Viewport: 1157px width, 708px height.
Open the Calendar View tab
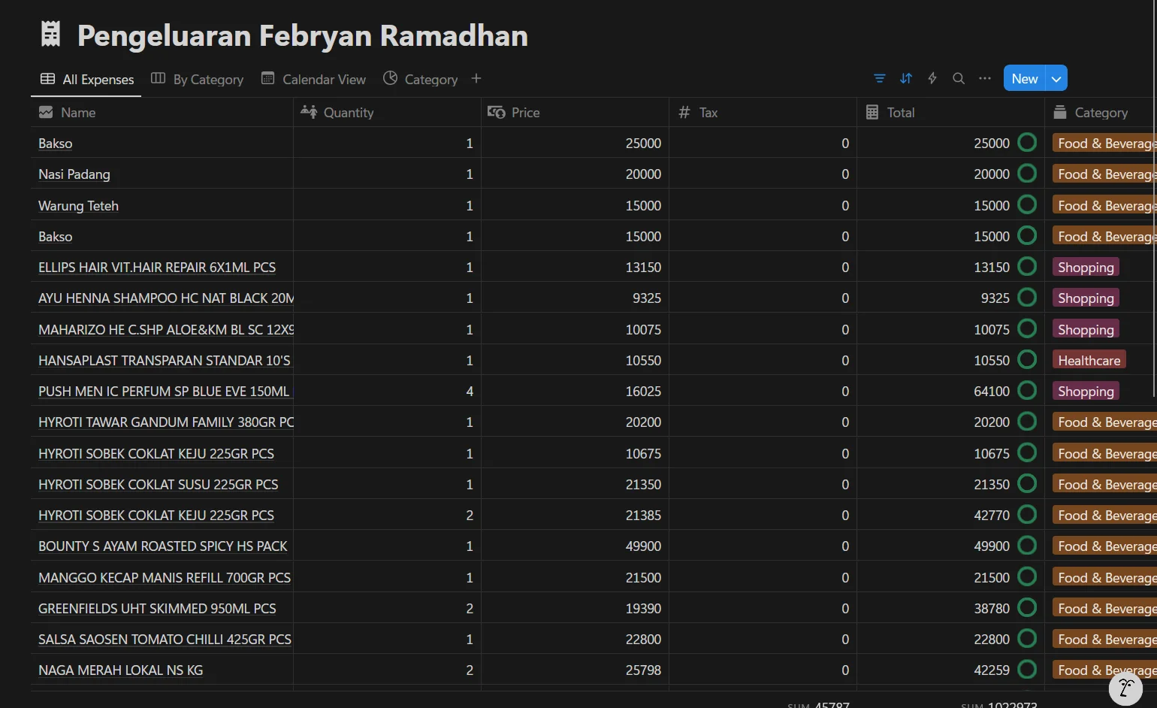click(x=313, y=79)
